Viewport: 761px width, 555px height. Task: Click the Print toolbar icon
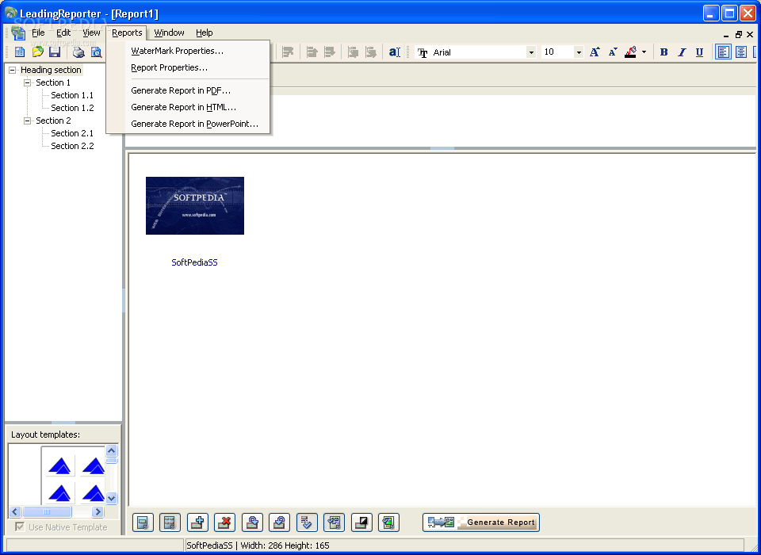(x=78, y=52)
